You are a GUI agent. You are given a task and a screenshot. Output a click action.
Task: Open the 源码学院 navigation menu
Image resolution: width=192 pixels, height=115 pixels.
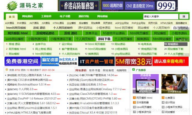[x=84, y=16]
